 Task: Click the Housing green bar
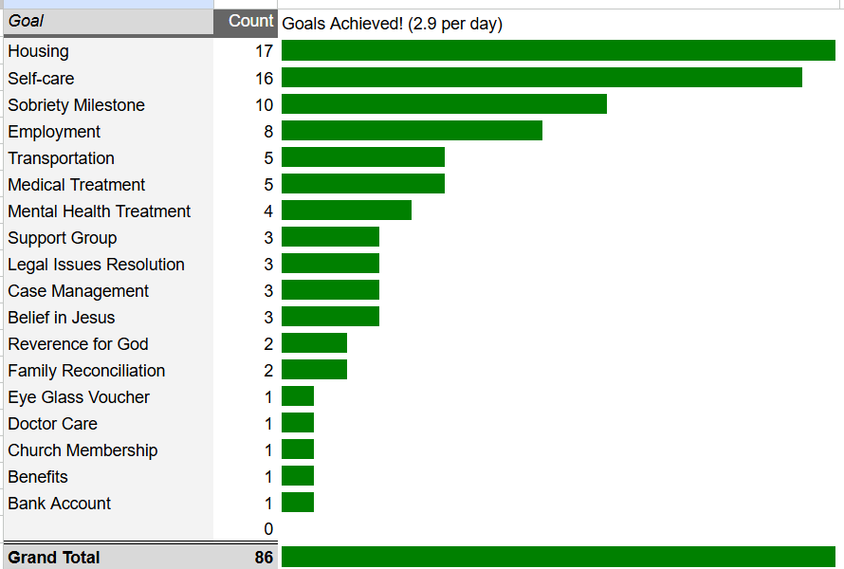pos(559,50)
